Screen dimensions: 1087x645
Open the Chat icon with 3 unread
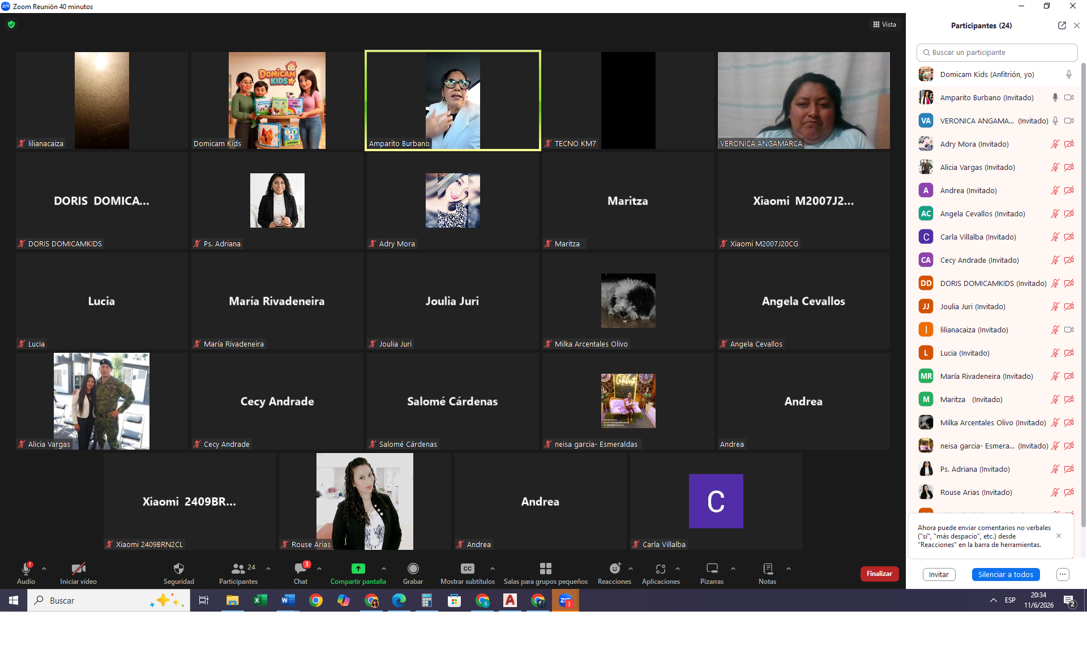[x=301, y=569]
